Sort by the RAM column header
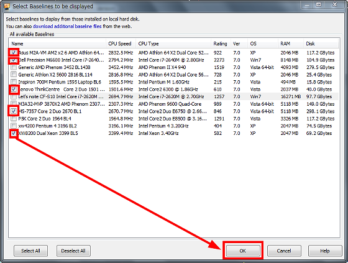 (291, 44)
